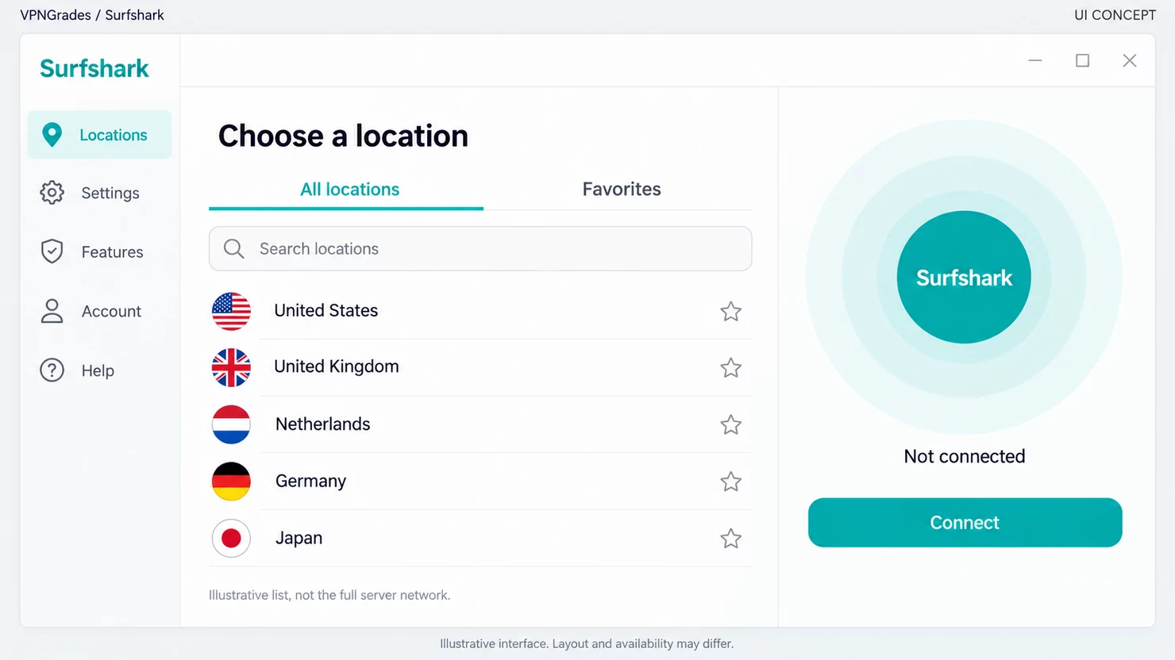Viewport: 1175px width, 660px height.
Task: Open Features label in the sidebar
Action: (112, 252)
